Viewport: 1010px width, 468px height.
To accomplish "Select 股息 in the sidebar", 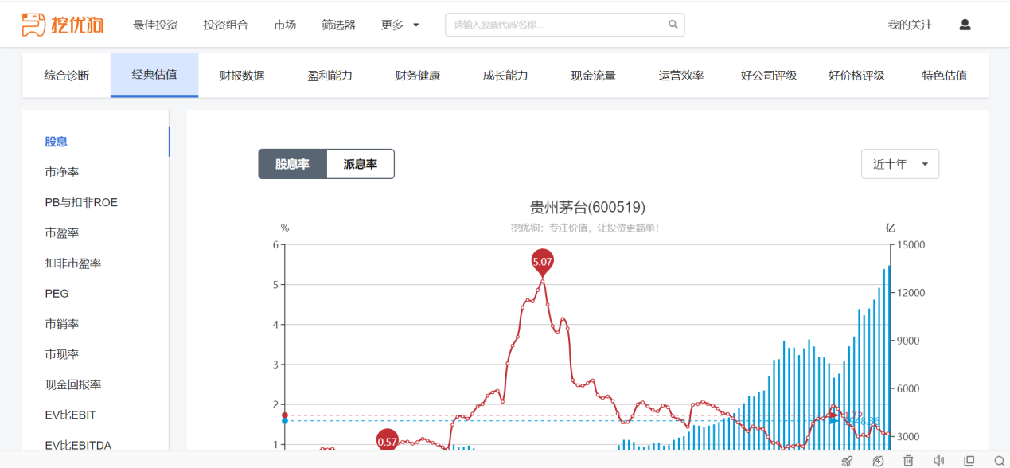I will pyautogui.click(x=57, y=142).
